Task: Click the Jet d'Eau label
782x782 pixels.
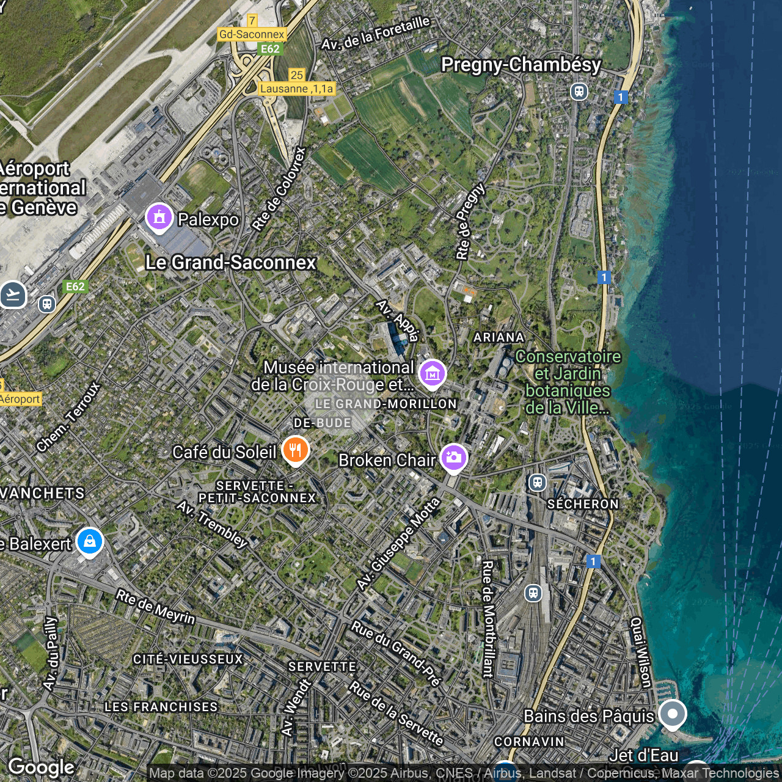Action: click(x=643, y=755)
